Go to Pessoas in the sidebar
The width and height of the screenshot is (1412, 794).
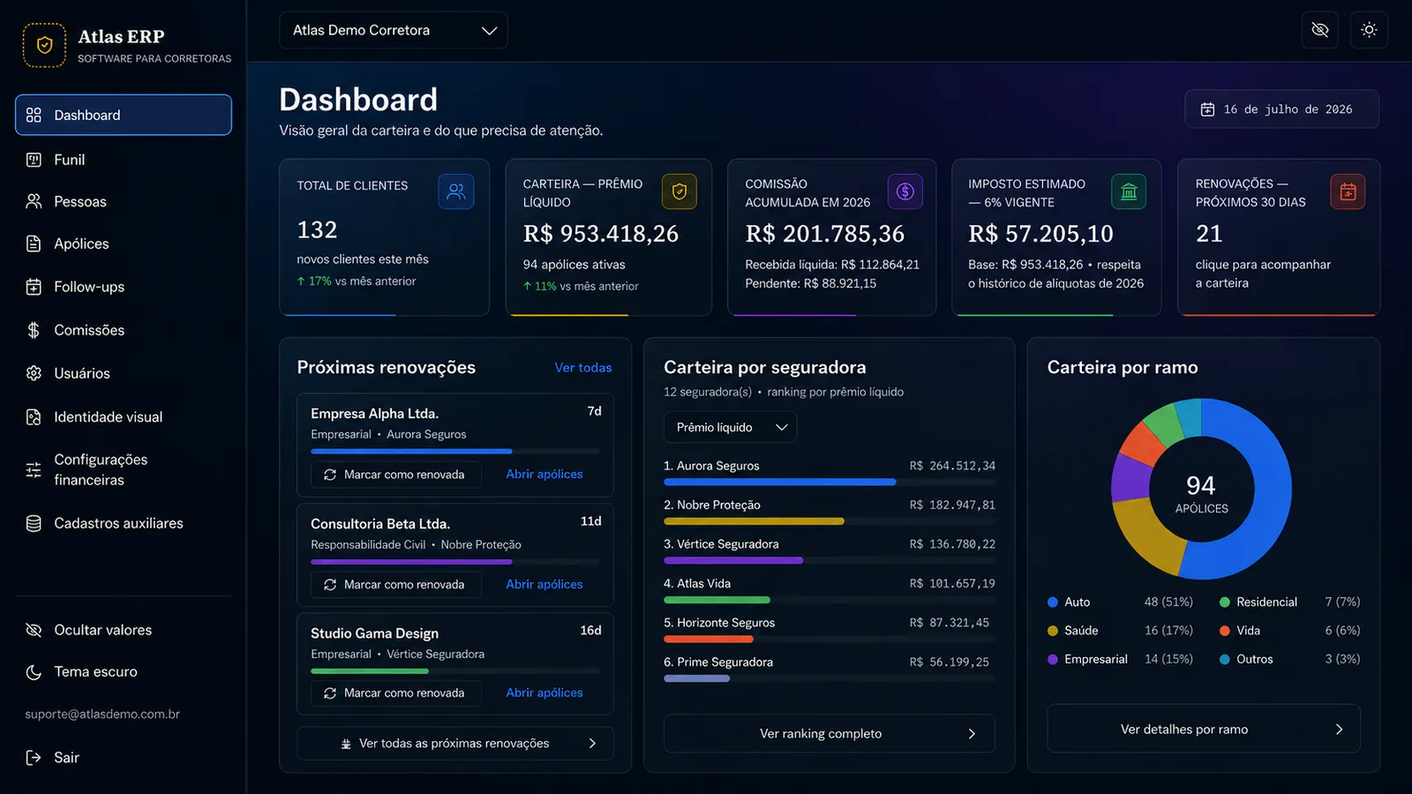124,201
